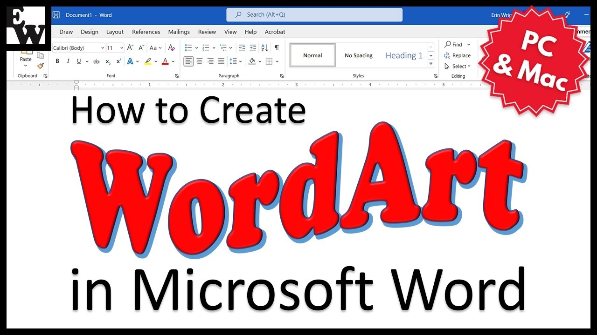Increase font size with Grow Font icon
This screenshot has width=597, height=335.
coord(131,48)
